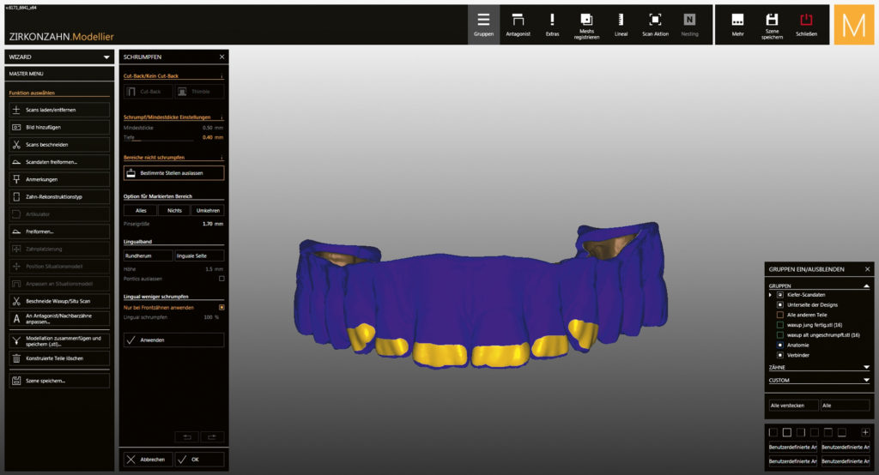Select Bild hinzufügen in wizard
This screenshot has width=879, height=475.
[59, 127]
